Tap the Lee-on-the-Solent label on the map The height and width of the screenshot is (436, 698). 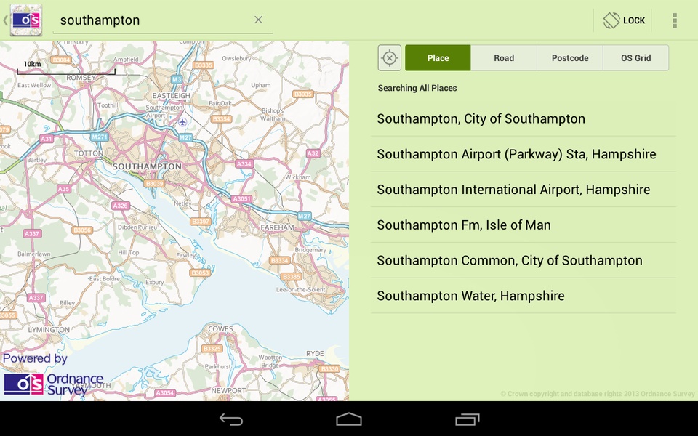click(301, 290)
